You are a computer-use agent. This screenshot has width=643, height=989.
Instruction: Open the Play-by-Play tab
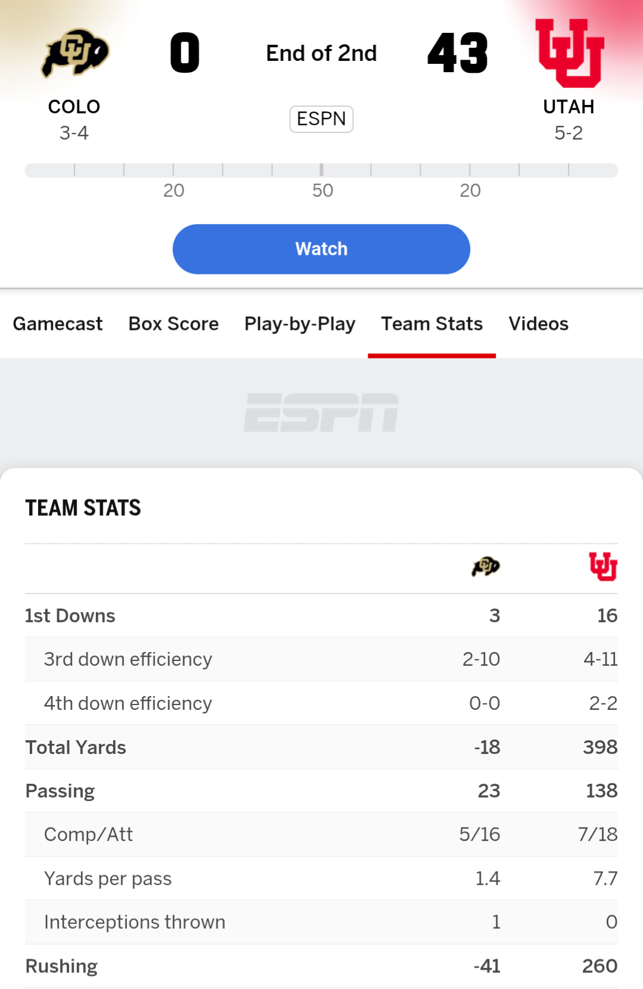pos(300,324)
